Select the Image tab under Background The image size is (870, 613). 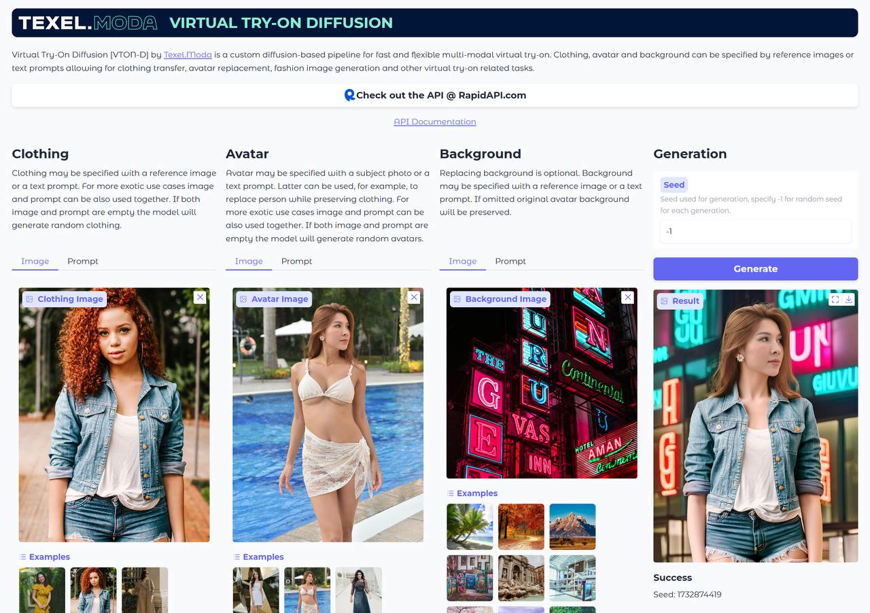click(x=462, y=261)
